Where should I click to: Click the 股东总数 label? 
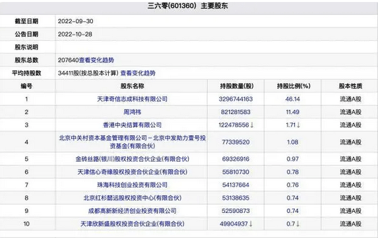26,60
